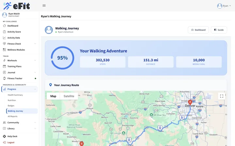Open Dashboard from the sidebar
This screenshot has width=235, height=146.
pos(13,26)
